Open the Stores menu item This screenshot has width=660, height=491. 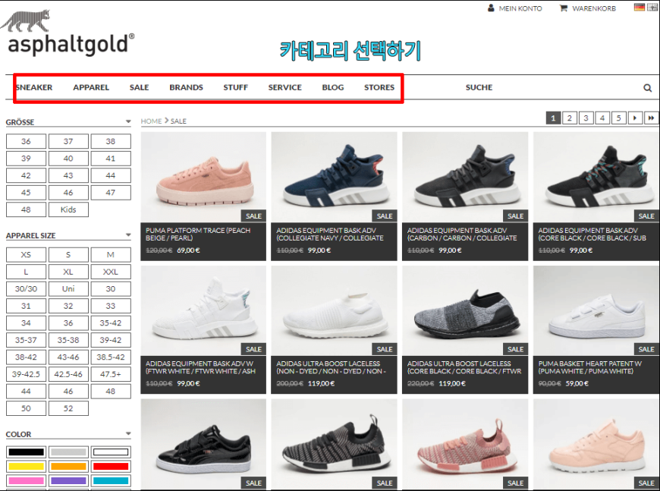click(379, 87)
